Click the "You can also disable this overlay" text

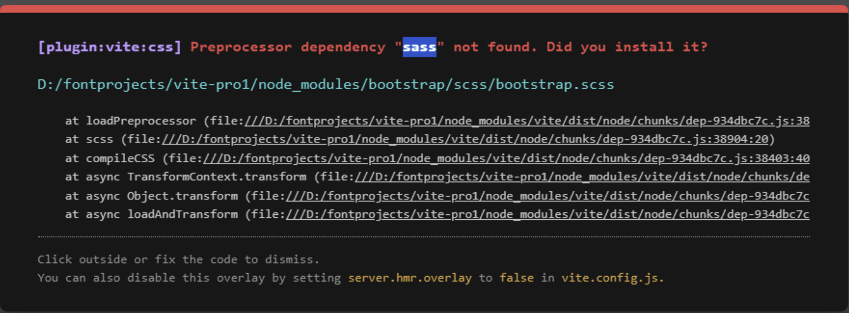(x=189, y=278)
